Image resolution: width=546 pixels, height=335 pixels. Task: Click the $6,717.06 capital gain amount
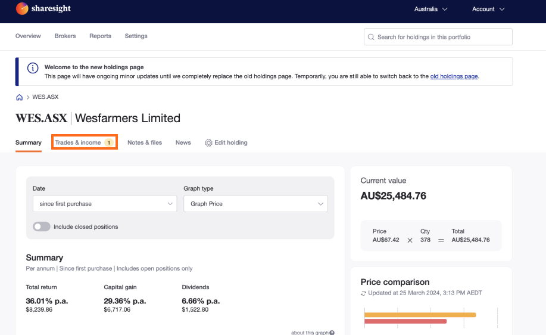[x=117, y=309]
